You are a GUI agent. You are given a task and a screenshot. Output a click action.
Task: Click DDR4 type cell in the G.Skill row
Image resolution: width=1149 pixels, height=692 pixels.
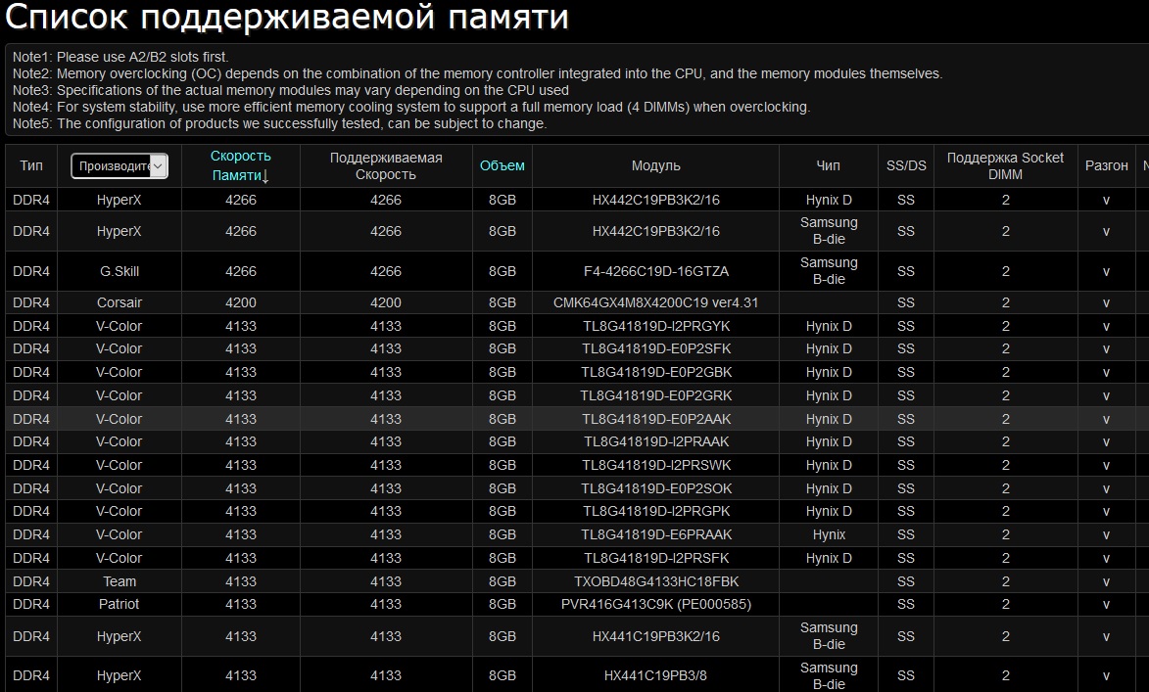coord(31,271)
